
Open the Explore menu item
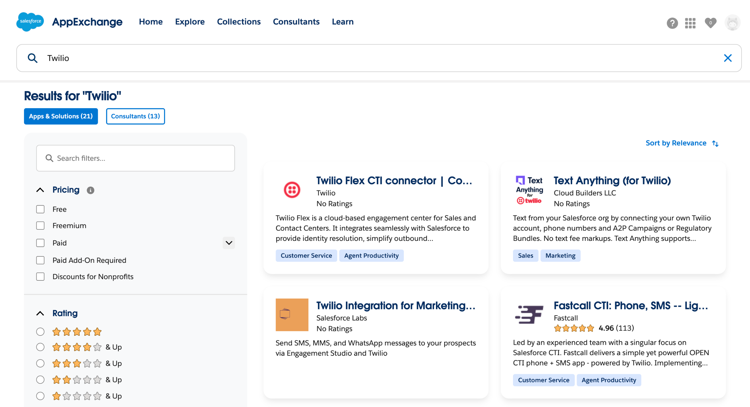pyautogui.click(x=190, y=22)
